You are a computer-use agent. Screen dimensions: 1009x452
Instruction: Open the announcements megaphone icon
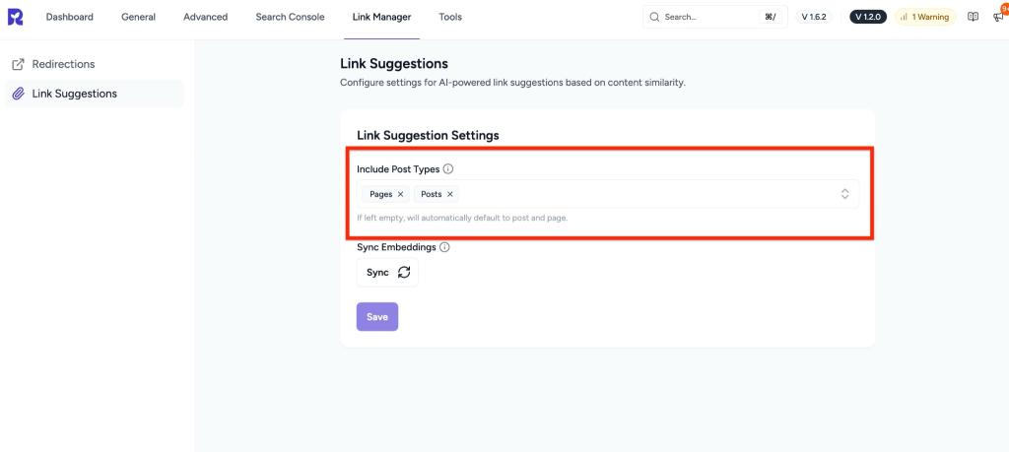[998, 17]
